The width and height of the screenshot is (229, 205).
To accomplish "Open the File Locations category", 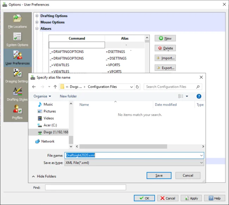I will [x=17, y=21].
